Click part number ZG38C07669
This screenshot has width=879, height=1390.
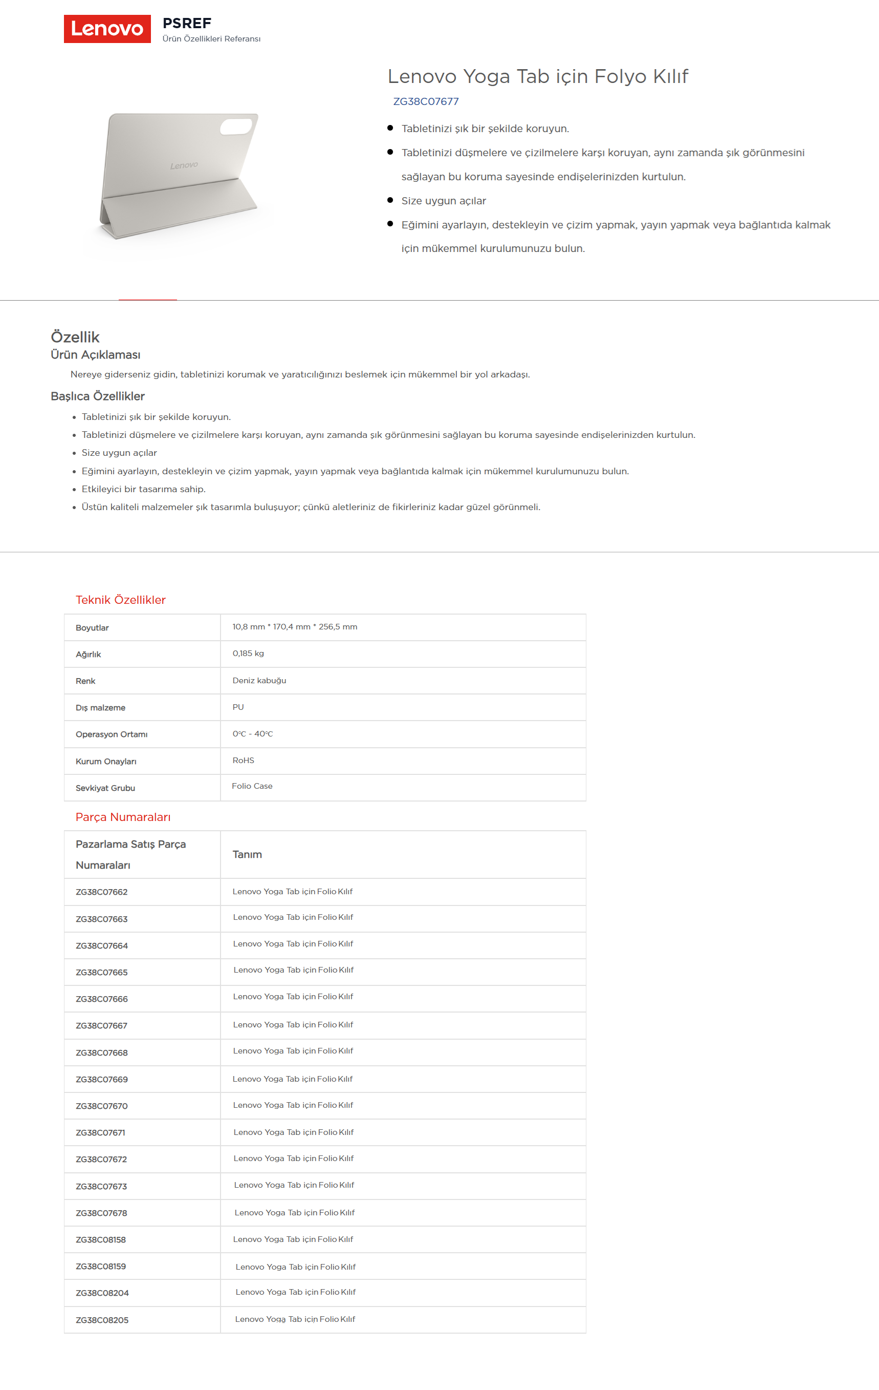pyautogui.click(x=101, y=1080)
